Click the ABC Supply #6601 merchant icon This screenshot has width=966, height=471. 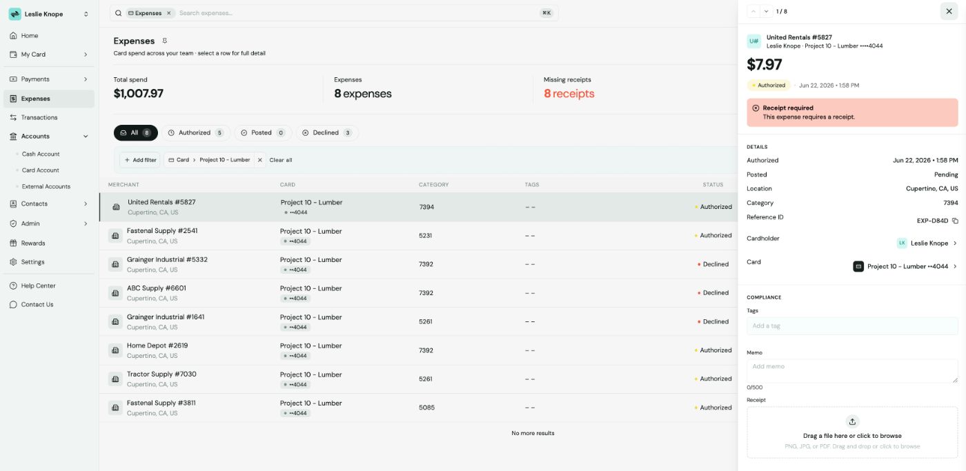pos(115,293)
